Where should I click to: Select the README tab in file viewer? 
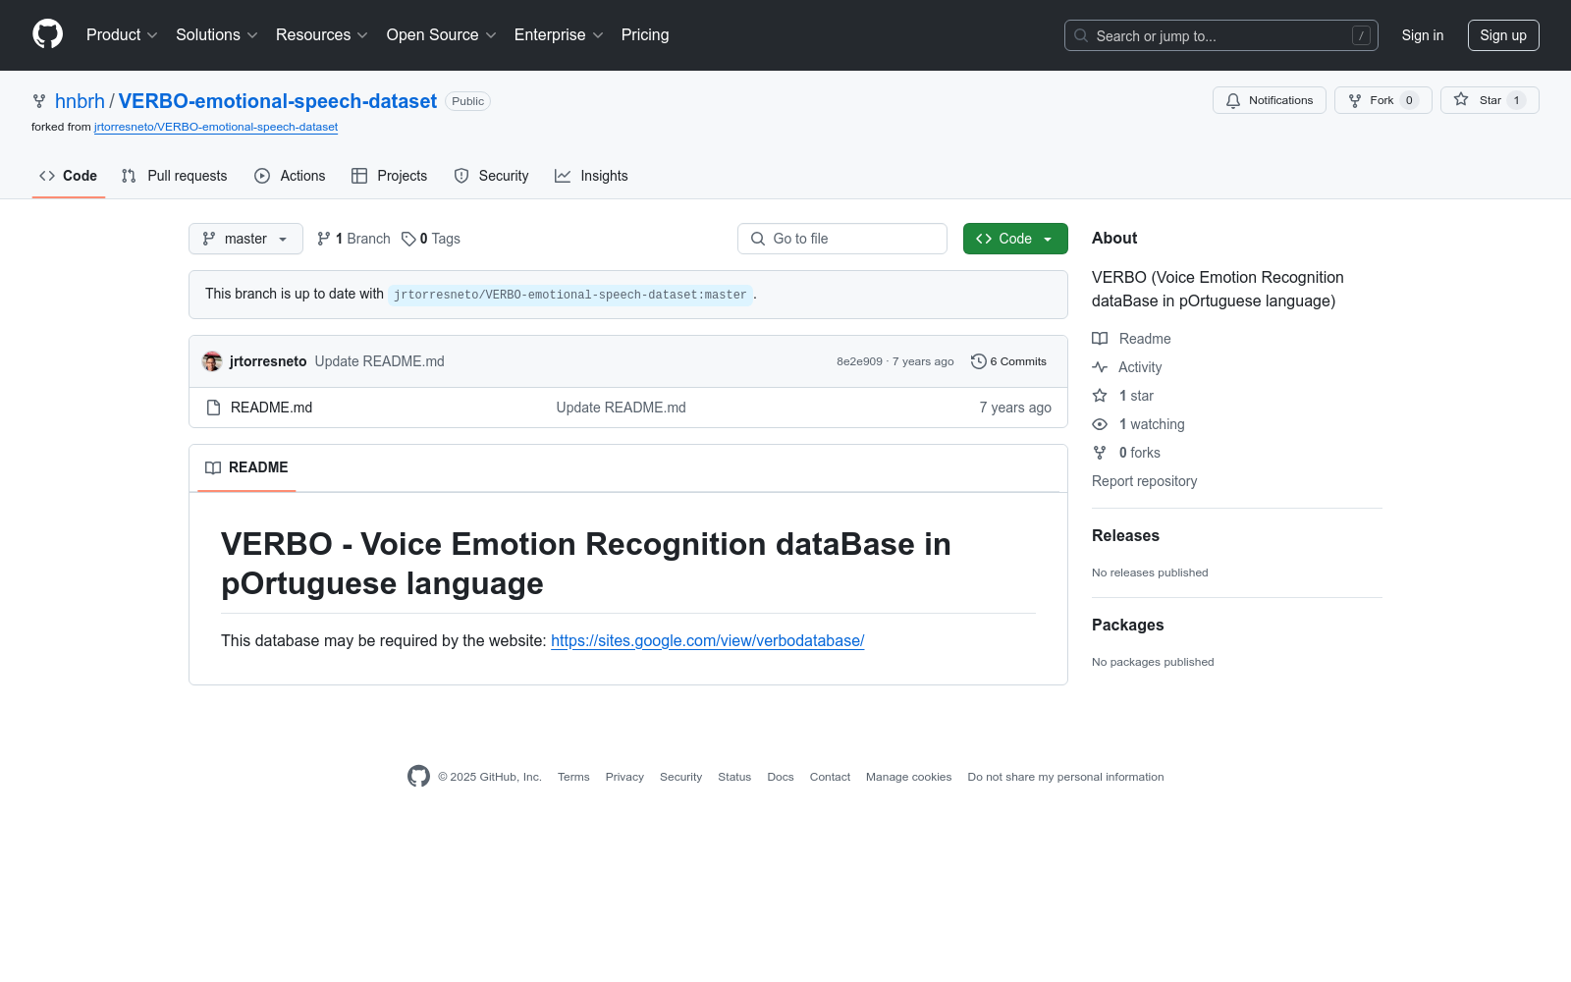[246, 467]
